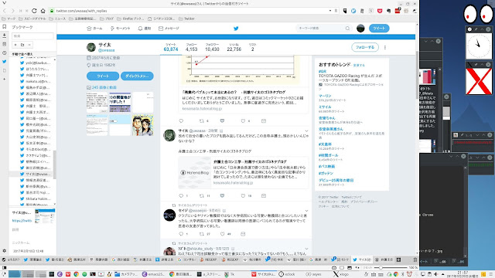Add a new bookmark in bookmarks panel
Image resolution: width=495 pixels, height=278 pixels.
15,45
